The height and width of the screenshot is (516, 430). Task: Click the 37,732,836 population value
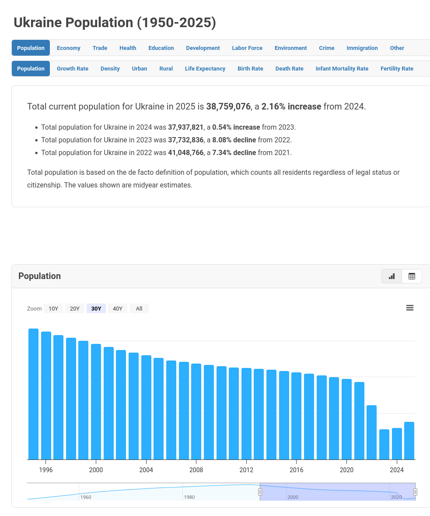[x=186, y=140]
